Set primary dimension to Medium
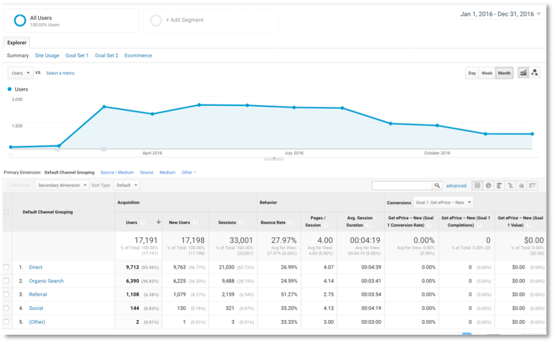Image resolution: width=555 pixels, height=343 pixels. 167,172
